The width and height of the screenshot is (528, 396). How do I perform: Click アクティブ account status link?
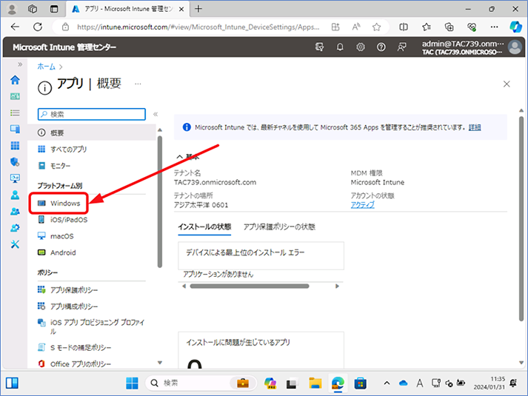362,205
